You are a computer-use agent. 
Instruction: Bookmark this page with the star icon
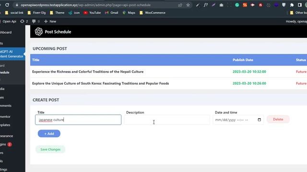click(188, 5)
